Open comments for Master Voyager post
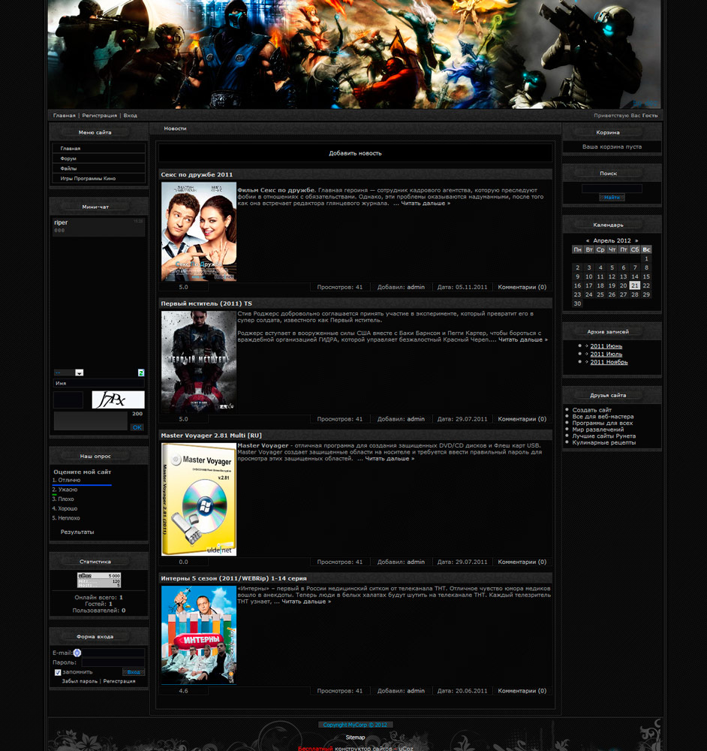This screenshot has width=707, height=751. (522, 562)
